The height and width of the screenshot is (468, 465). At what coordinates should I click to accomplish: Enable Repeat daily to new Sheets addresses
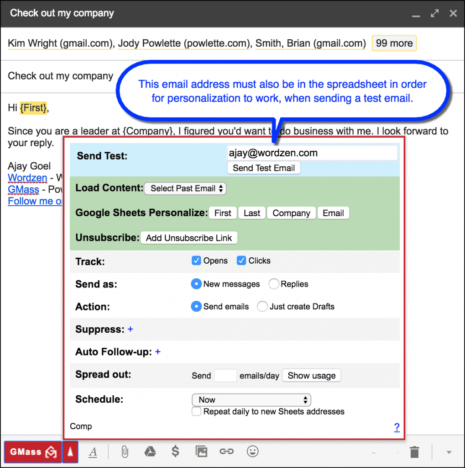[196, 411]
